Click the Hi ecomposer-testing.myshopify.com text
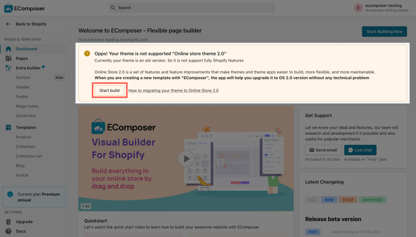 113,39
